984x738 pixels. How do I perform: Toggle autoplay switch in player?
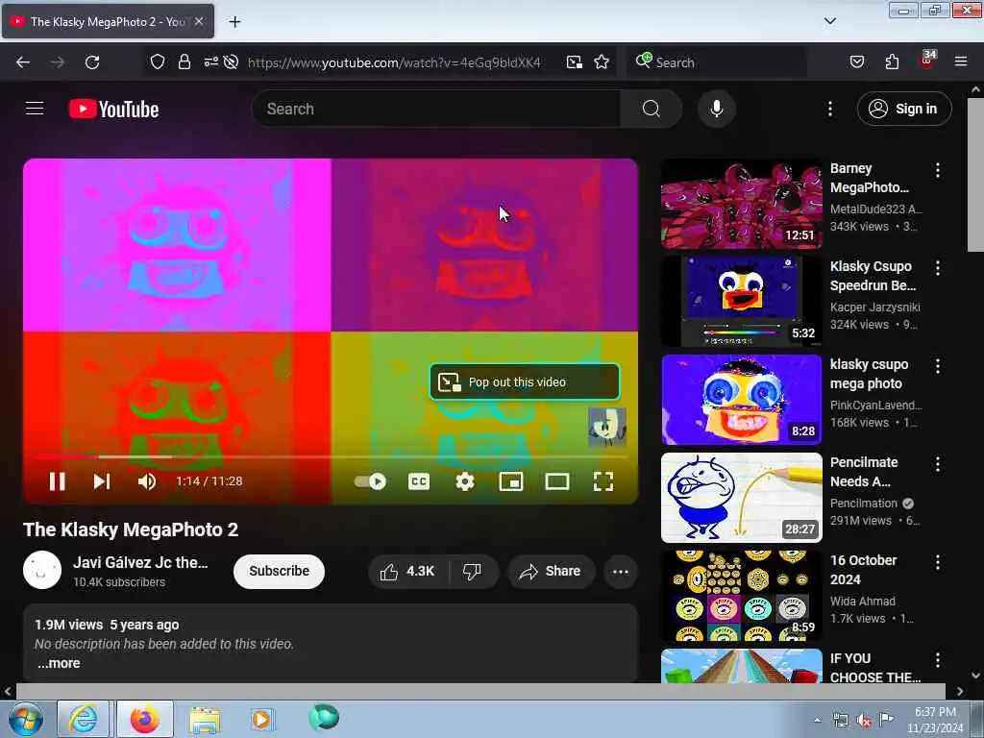pos(370,481)
